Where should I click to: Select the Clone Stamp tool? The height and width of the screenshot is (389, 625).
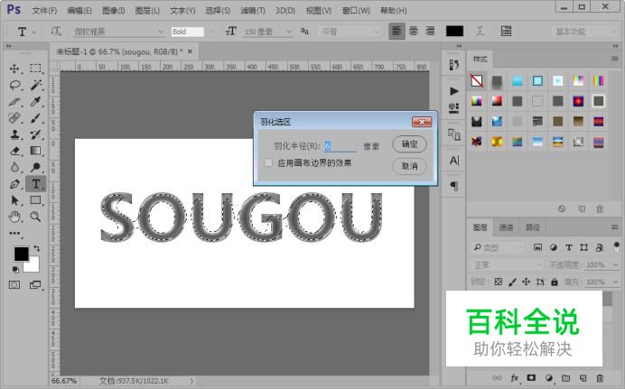pyautogui.click(x=14, y=134)
